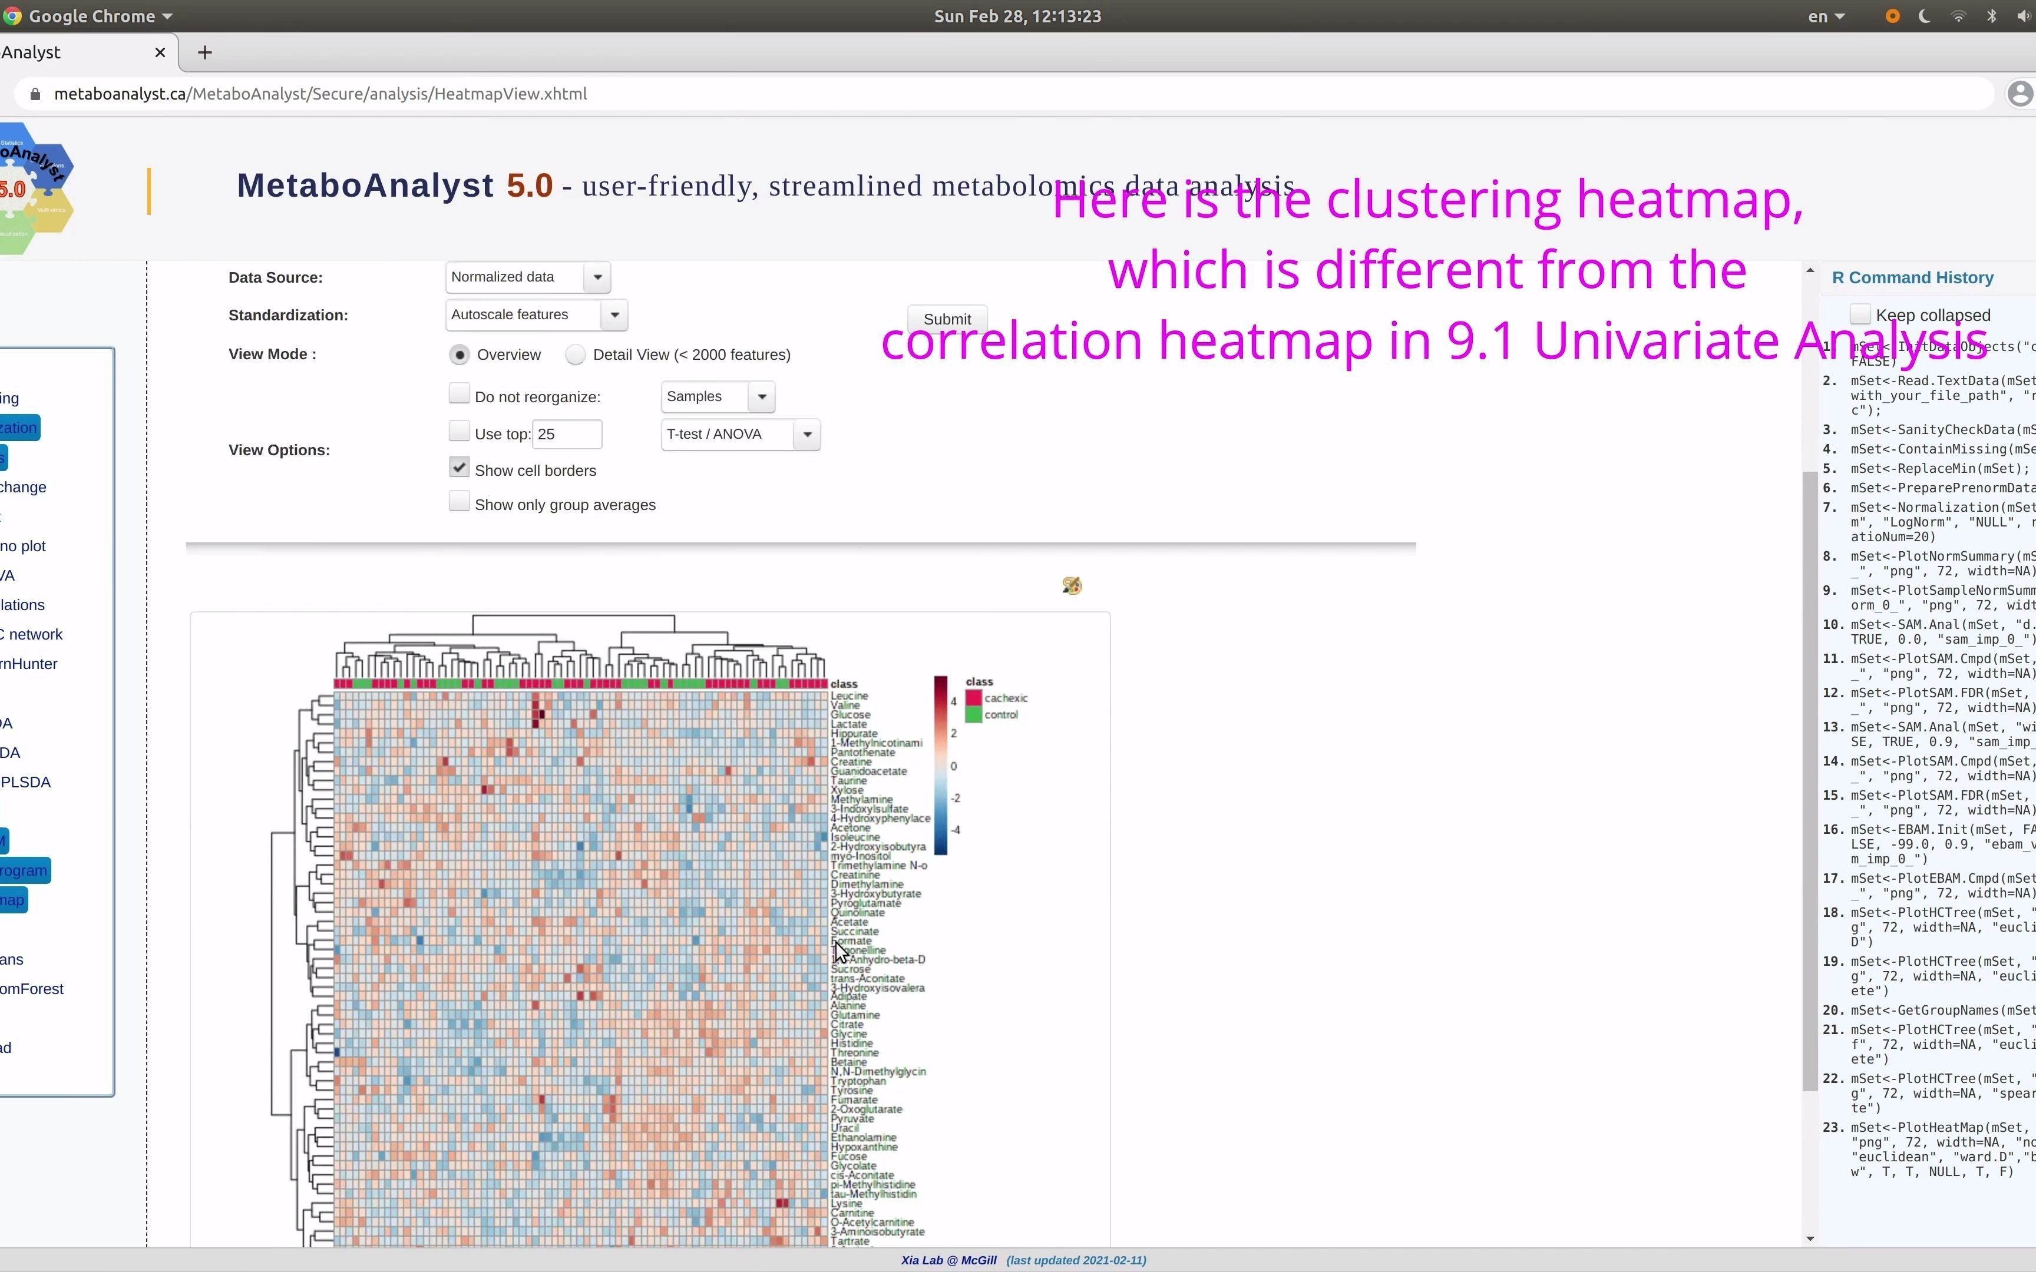The height and width of the screenshot is (1272, 2036).
Task: Select Detail View (< 2000 features)
Action: [x=576, y=354]
